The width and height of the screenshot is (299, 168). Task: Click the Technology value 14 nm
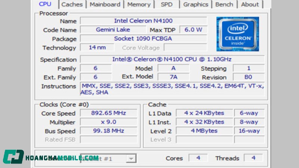tap(97, 47)
